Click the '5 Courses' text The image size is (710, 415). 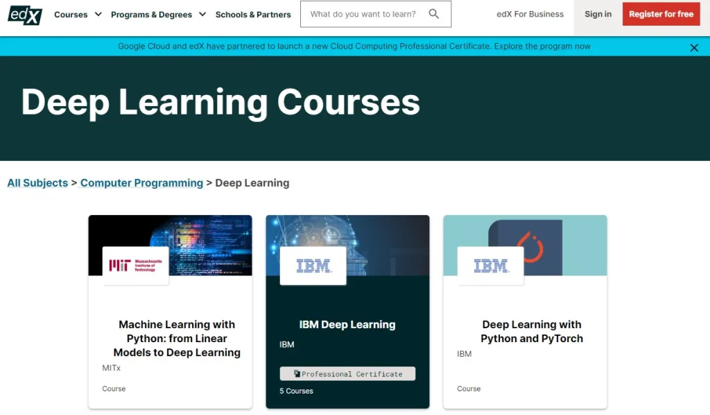(x=296, y=391)
